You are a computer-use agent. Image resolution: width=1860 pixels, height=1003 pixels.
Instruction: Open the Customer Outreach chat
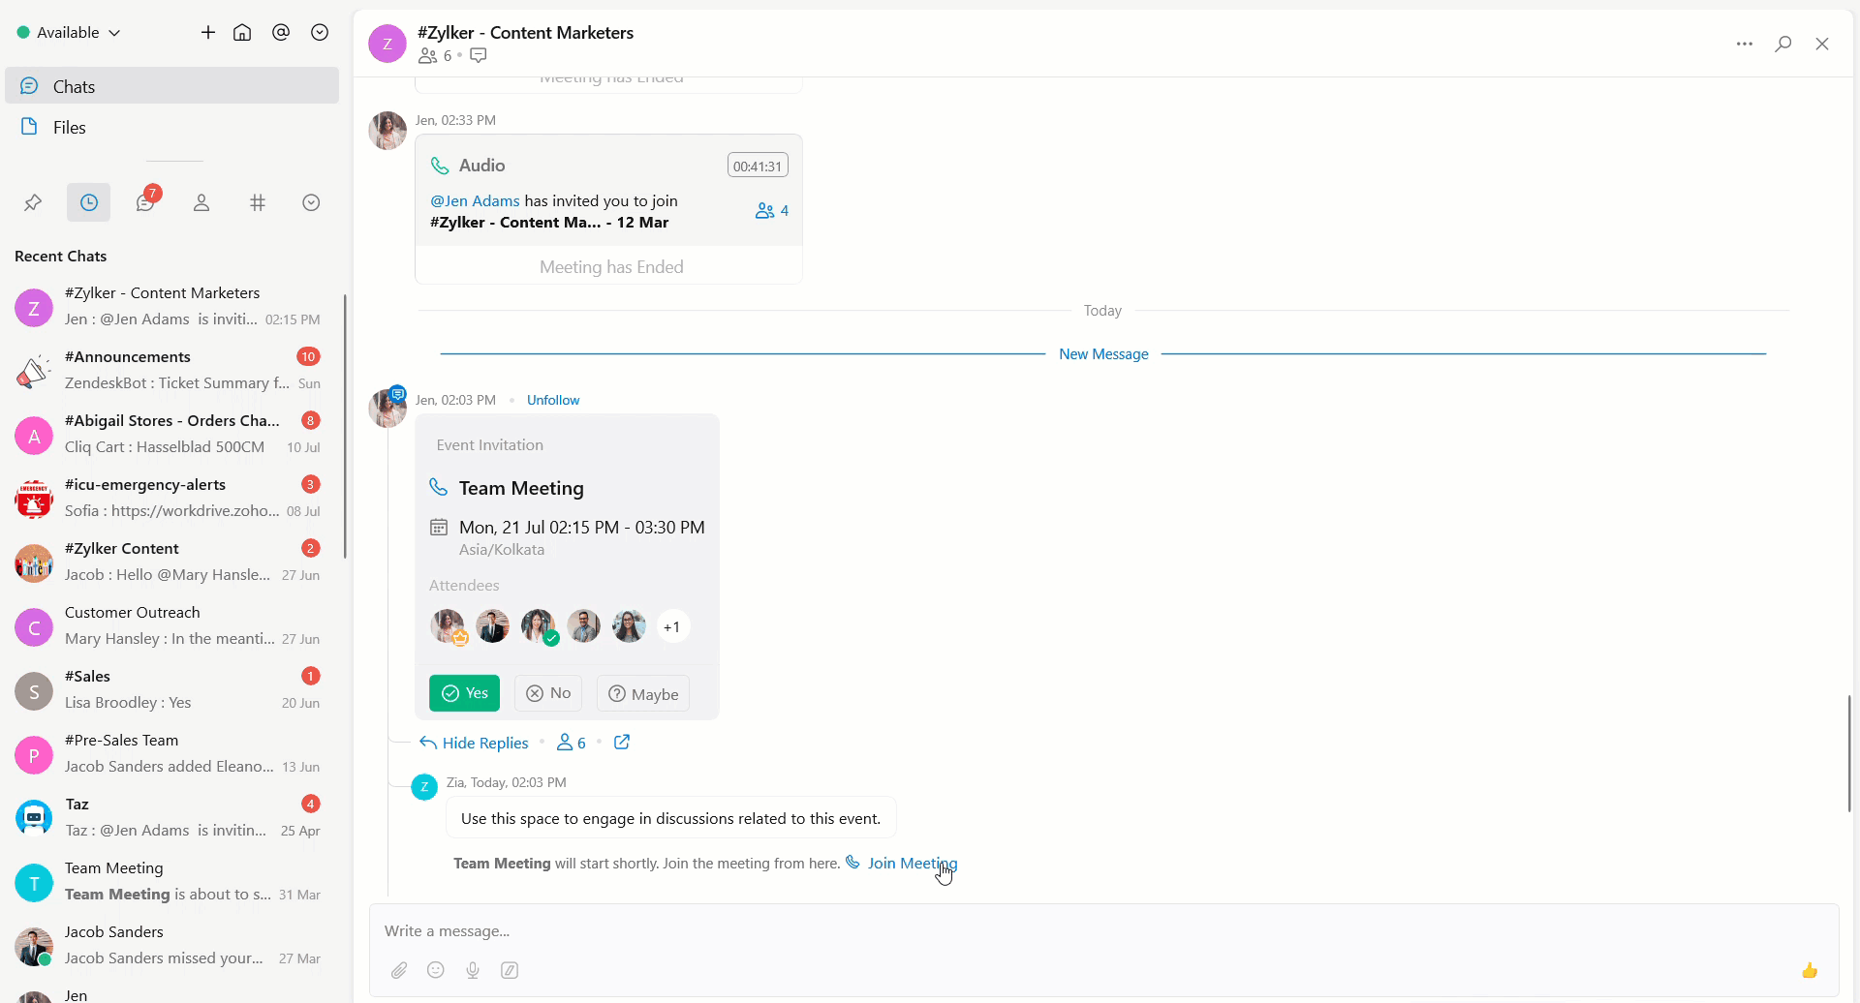(172, 625)
